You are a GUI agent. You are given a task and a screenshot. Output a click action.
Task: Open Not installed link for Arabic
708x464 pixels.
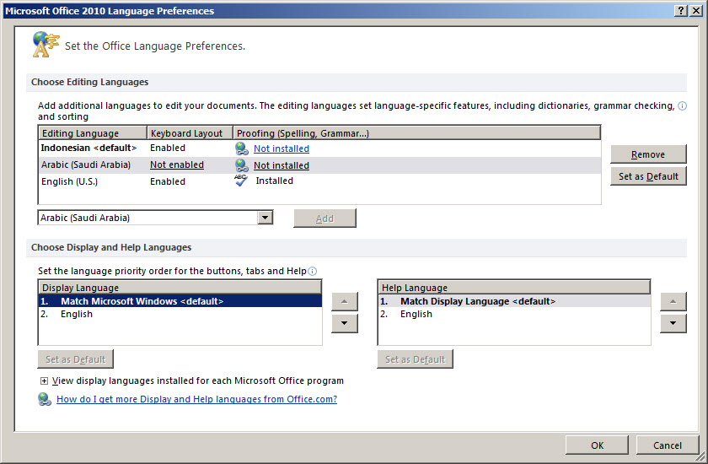click(x=282, y=165)
